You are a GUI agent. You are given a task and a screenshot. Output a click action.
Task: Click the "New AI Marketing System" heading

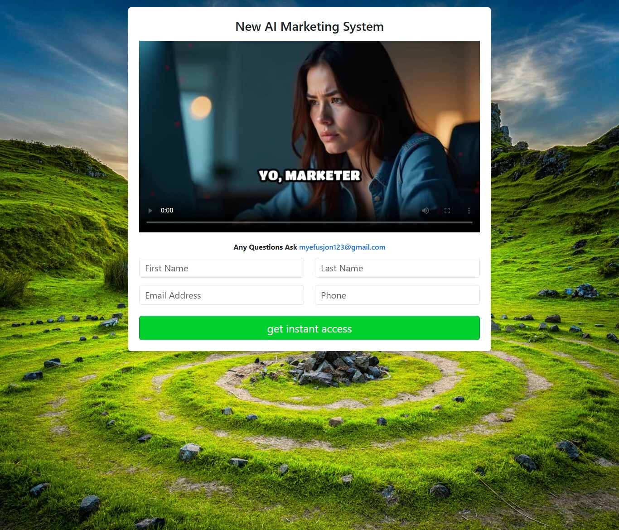tap(309, 27)
